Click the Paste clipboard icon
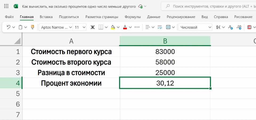The height and width of the screenshot is (120, 256). pos(21,27)
